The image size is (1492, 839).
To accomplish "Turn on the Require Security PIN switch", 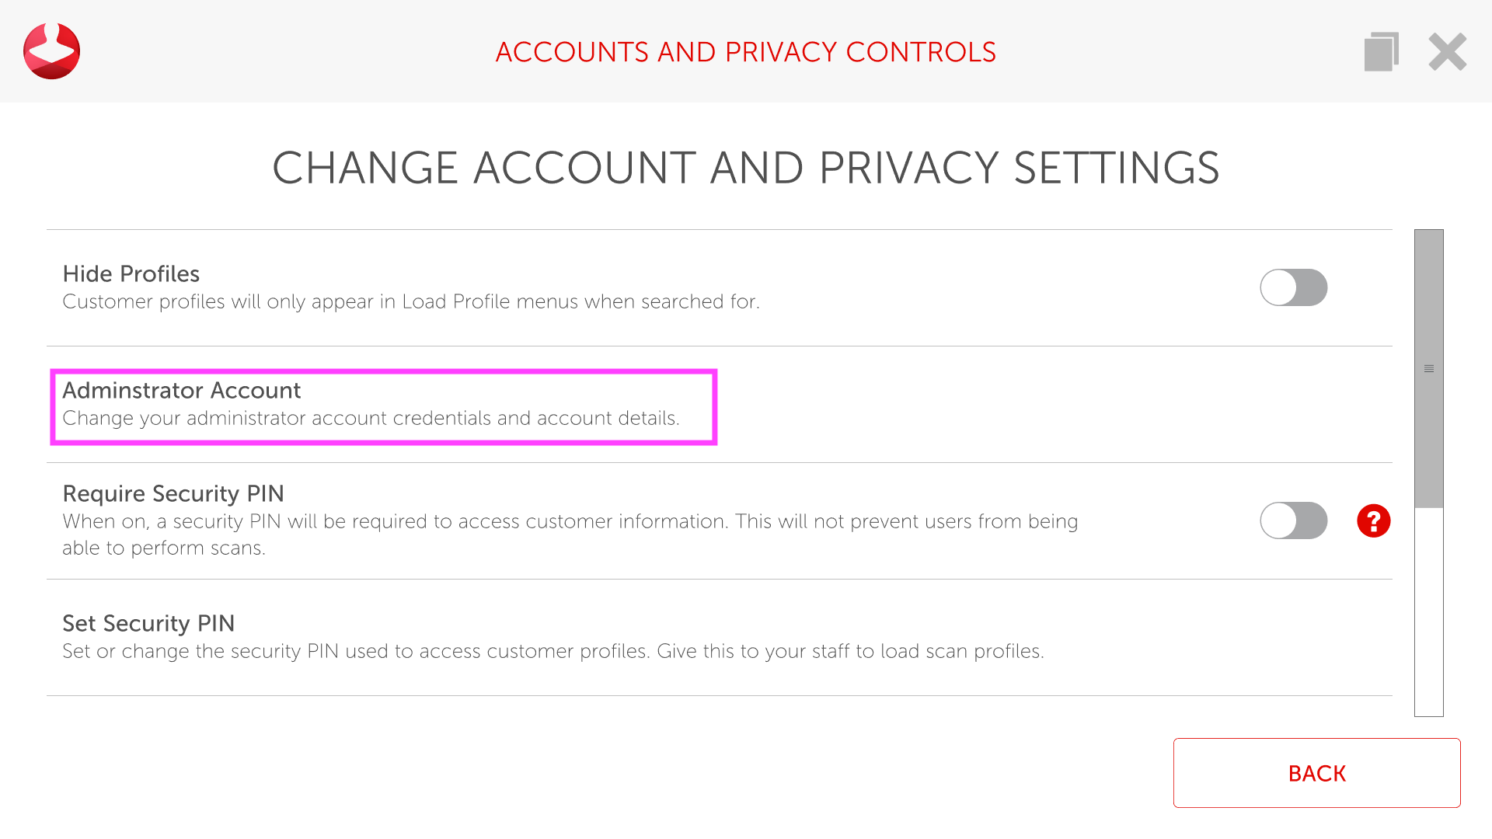I will [x=1293, y=520].
